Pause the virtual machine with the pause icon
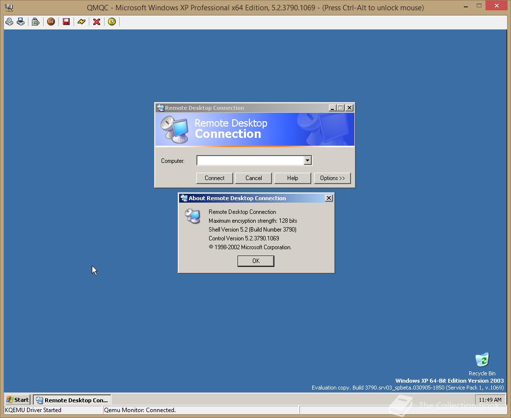This screenshot has width=511, height=418. coord(51,22)
